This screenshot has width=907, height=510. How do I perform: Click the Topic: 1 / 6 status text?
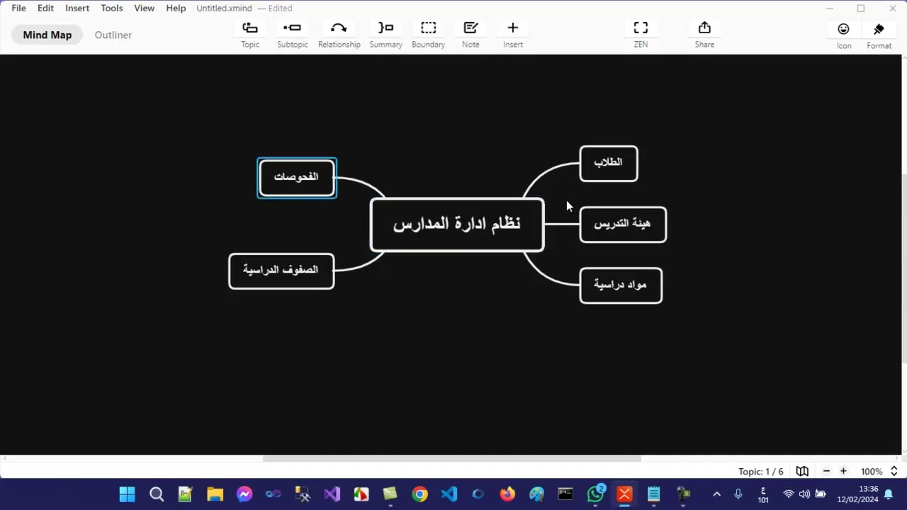point(761,471)
